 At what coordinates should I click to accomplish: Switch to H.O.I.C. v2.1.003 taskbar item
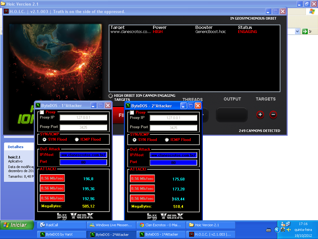coord(211,234)
